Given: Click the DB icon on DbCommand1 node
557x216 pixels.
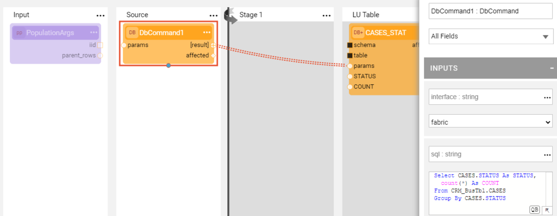Looking at the screenshot, I should click(x=132, y=33).
